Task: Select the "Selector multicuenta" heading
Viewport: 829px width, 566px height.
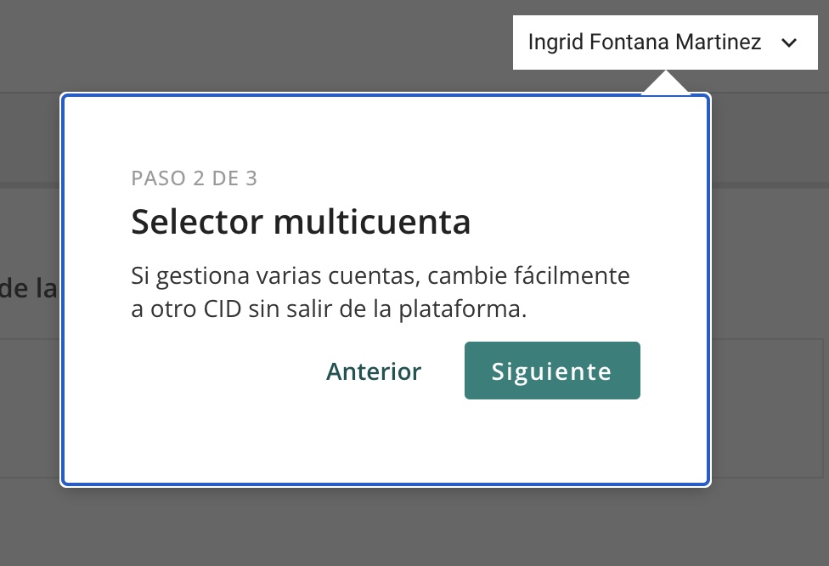Action: 301,223
